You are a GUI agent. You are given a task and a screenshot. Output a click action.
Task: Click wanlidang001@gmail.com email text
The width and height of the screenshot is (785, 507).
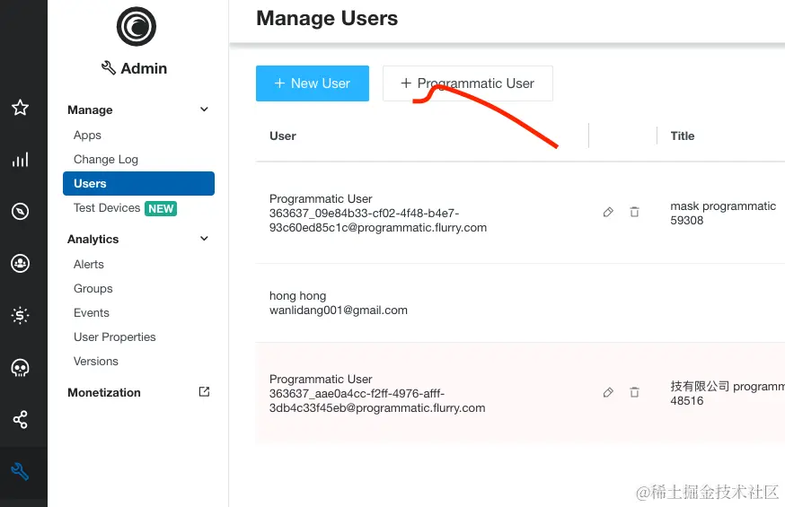[339, 310]
